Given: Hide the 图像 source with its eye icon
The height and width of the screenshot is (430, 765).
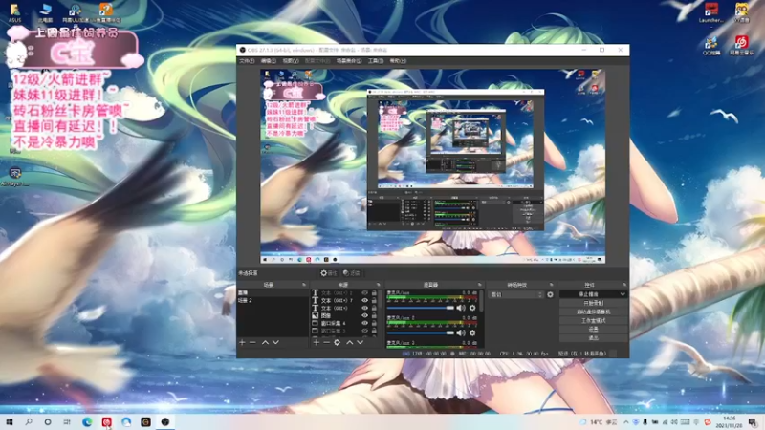Looking at the screenshot, I should tap(364, 315).
